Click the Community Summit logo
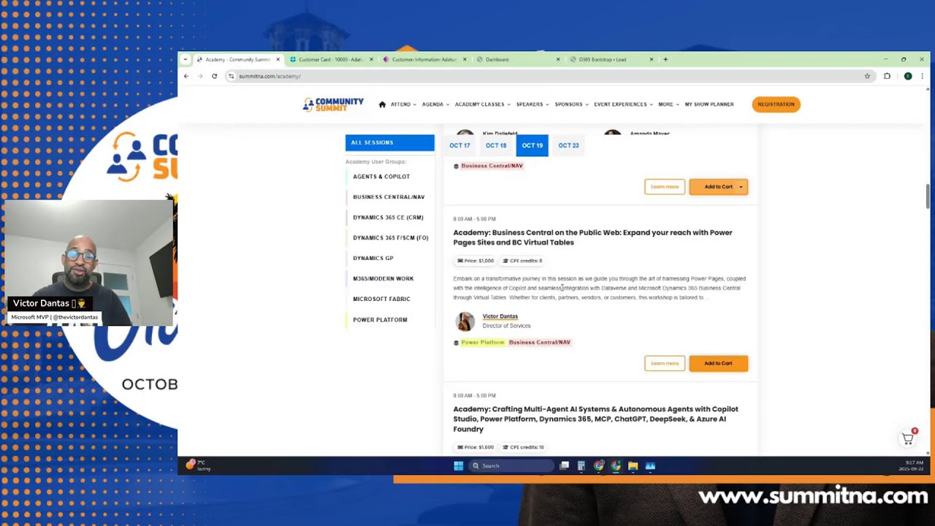The width and height of the screenshot is (935, 526). point(333,104)
